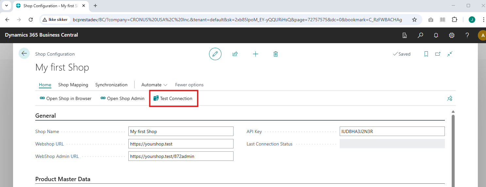The image size is (486, 187).
Task: Close the Shop Configuration browser tab
Action: click(84, 6)
